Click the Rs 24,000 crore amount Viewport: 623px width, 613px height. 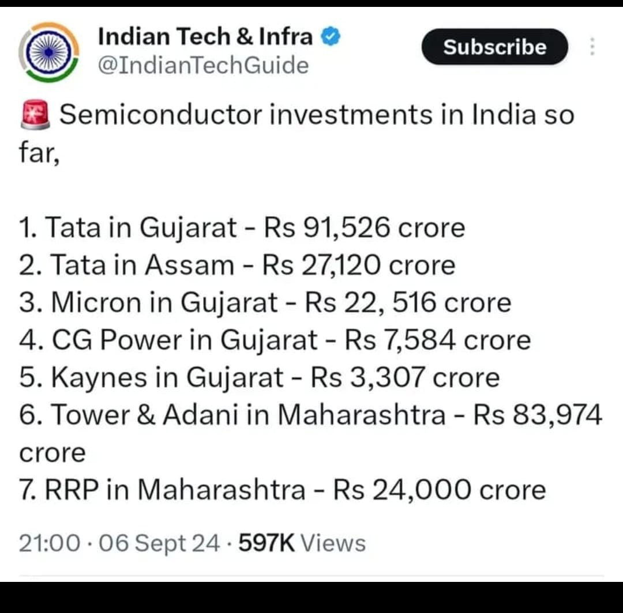pos(439,490)
